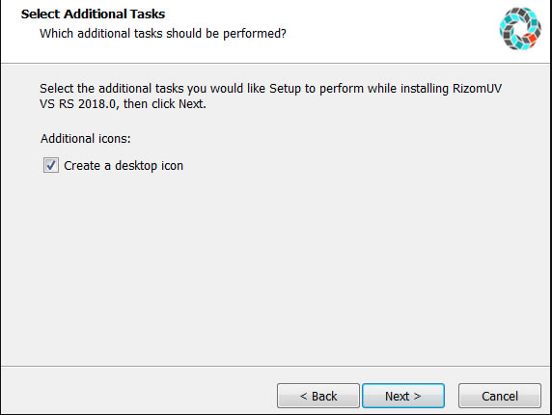Click the 'Select Additional Tasks' heading
This screenshot has width=552, height=415.
point(93,14)
